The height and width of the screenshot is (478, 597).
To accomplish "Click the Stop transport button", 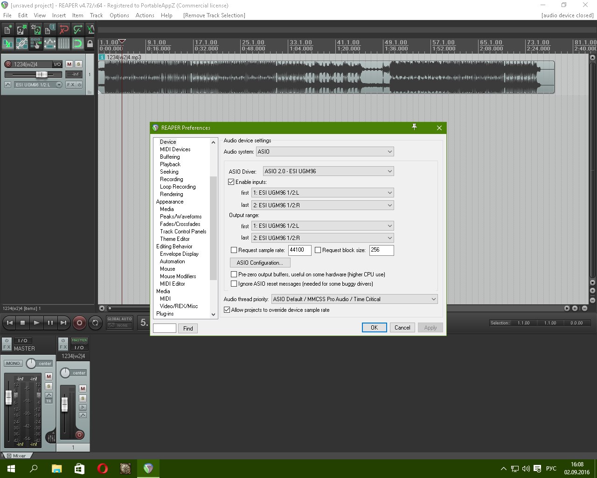I will [23, 323].
